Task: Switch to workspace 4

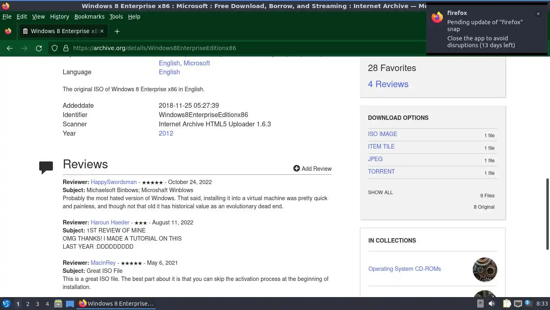Action: coord(47,304)
